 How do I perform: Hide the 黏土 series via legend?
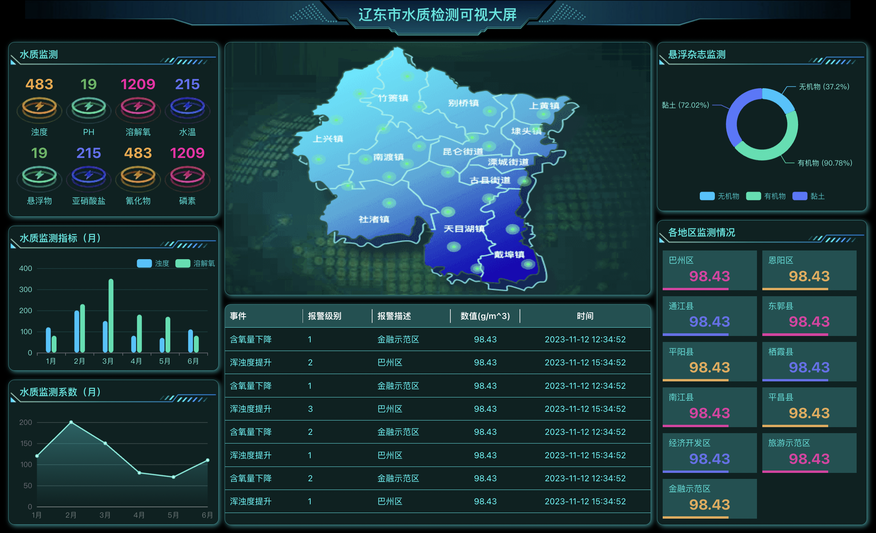[799, 196]
